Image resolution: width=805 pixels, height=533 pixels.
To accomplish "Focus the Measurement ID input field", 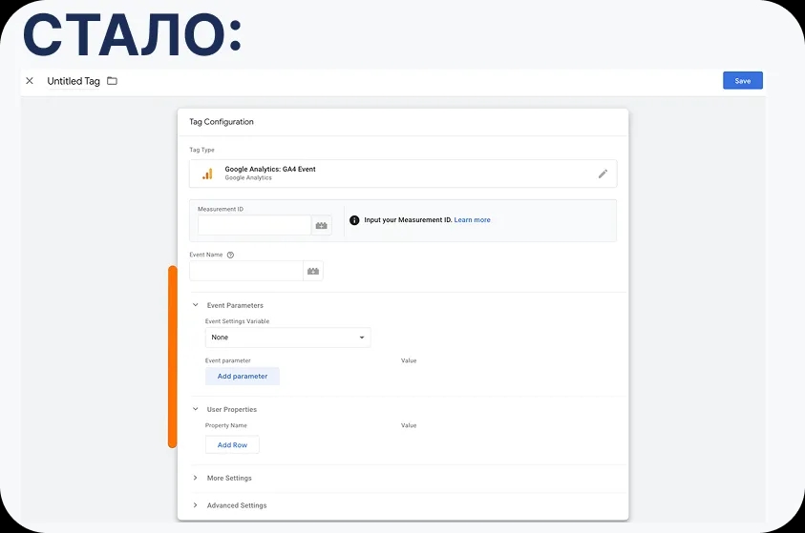I will coord(255,225).
